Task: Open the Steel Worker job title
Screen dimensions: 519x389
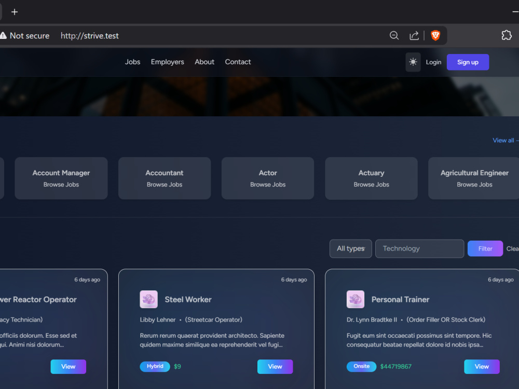Action: coord(188,299)
